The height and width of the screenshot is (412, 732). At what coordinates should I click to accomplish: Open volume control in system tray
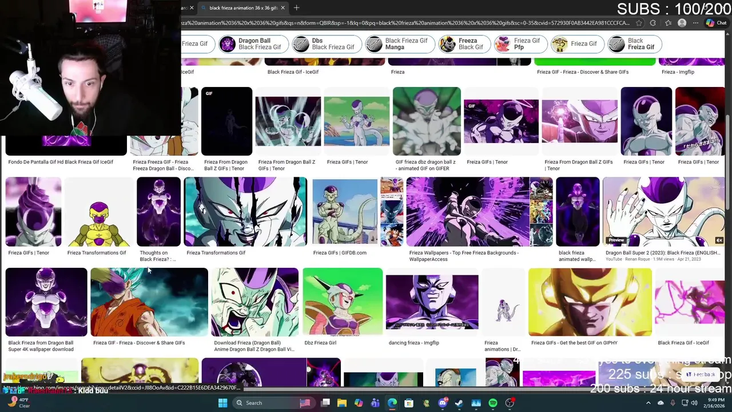(x=695, y=403)
